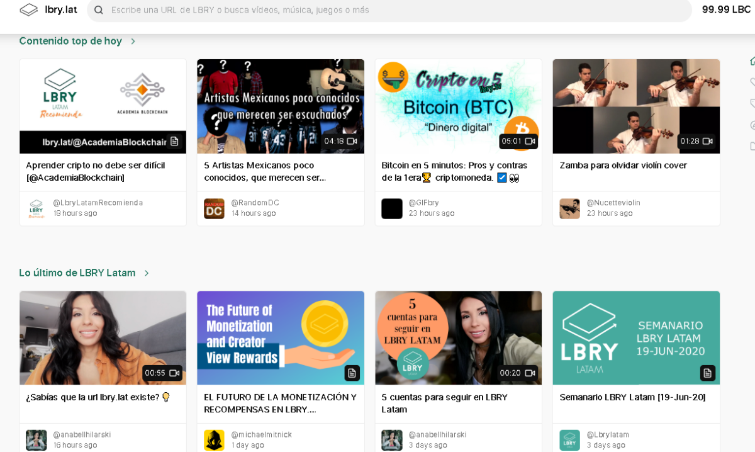Play the Bitcoin en 5 minutos video thumbnail
755x452 pixels.
pyautogui.click(x=458, y=106)
